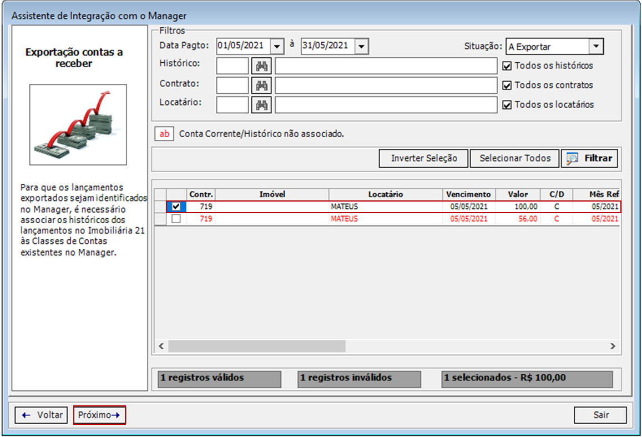
Task: Select the MATEUS cell in black row
Action: [x=386, y=207]
